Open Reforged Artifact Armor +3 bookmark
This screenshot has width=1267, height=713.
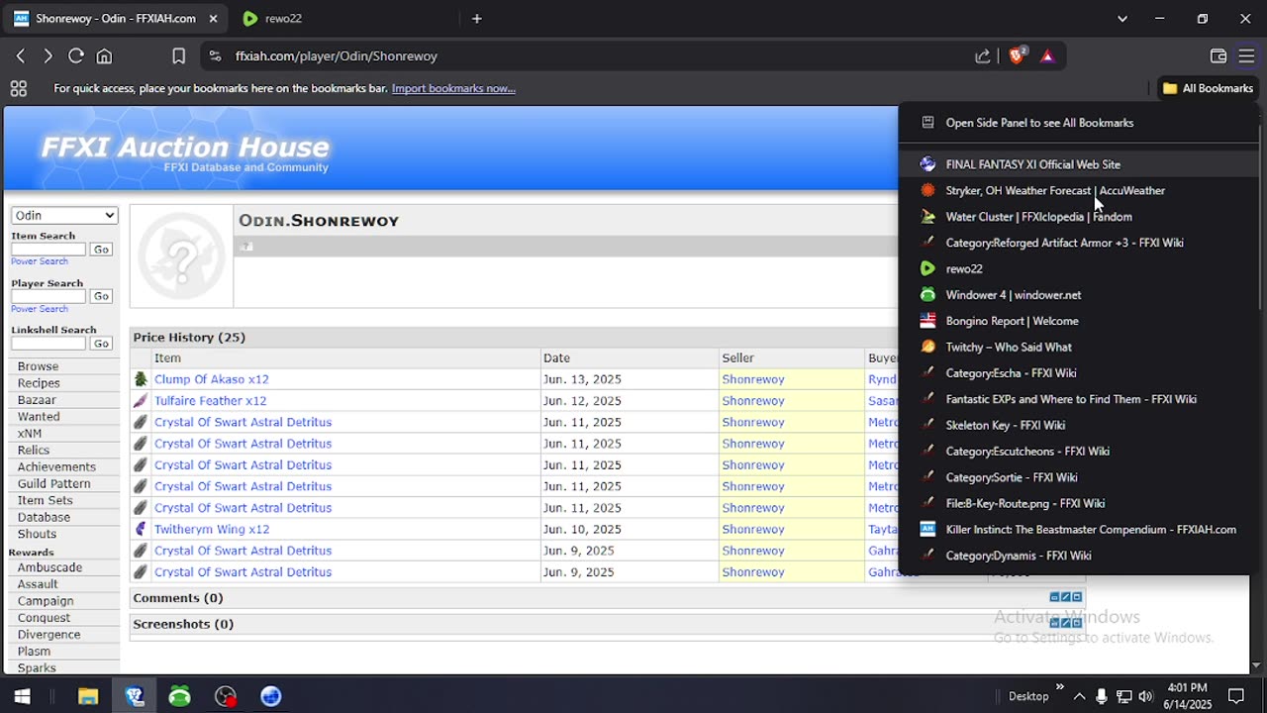point(1079,243)
